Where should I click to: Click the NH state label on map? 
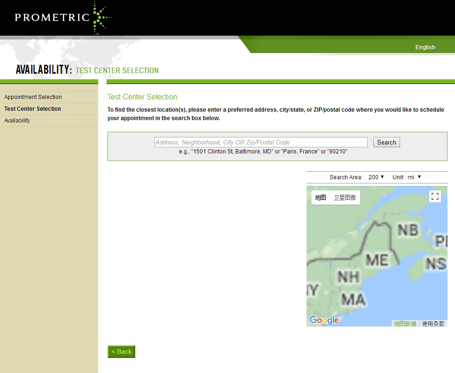[x=348, y=277]
